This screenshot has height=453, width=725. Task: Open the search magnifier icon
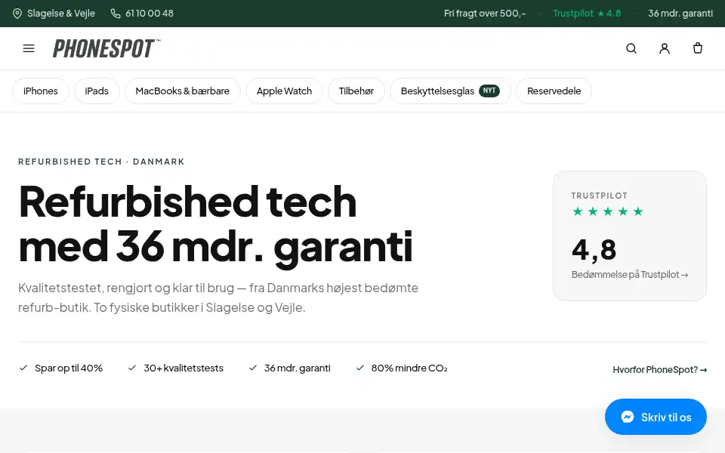[x=631, y=48]
